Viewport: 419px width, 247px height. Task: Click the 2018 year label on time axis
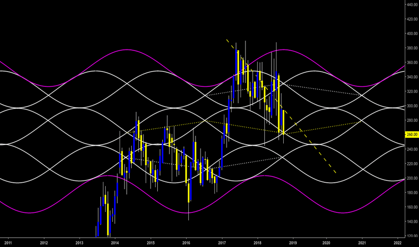[258, 243]
